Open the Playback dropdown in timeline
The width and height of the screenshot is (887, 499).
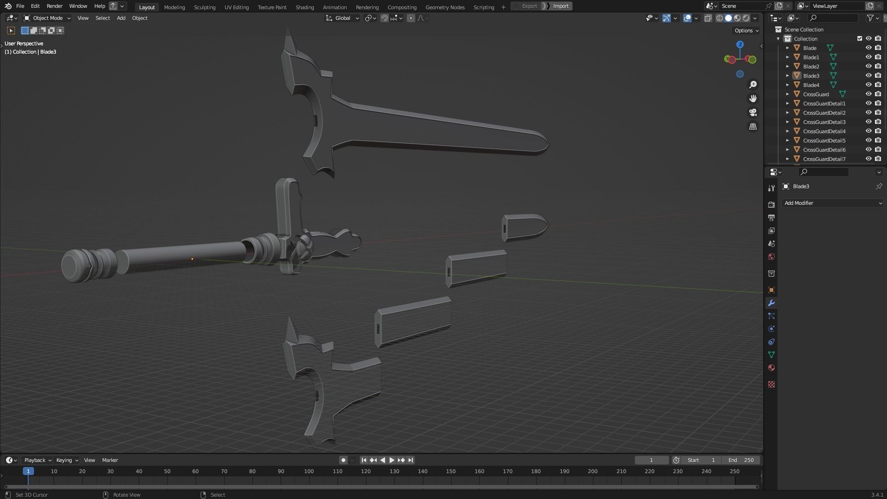(x=37, y=460)
